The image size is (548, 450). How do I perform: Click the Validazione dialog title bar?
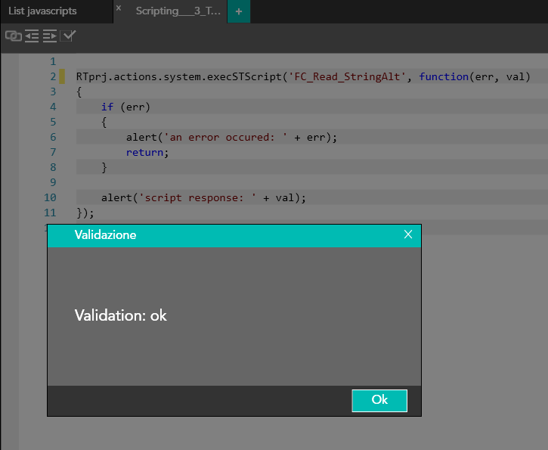tap(227, 235)
